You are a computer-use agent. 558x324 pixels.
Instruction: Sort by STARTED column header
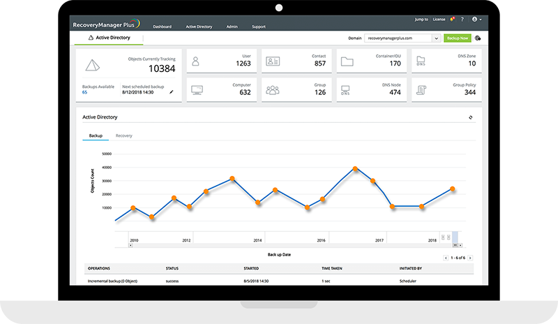click(251, 268)
